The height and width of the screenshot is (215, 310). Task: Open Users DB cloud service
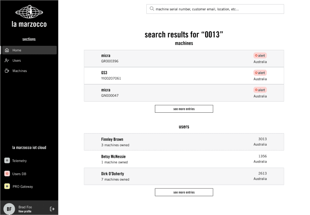(x=19, y=174)
